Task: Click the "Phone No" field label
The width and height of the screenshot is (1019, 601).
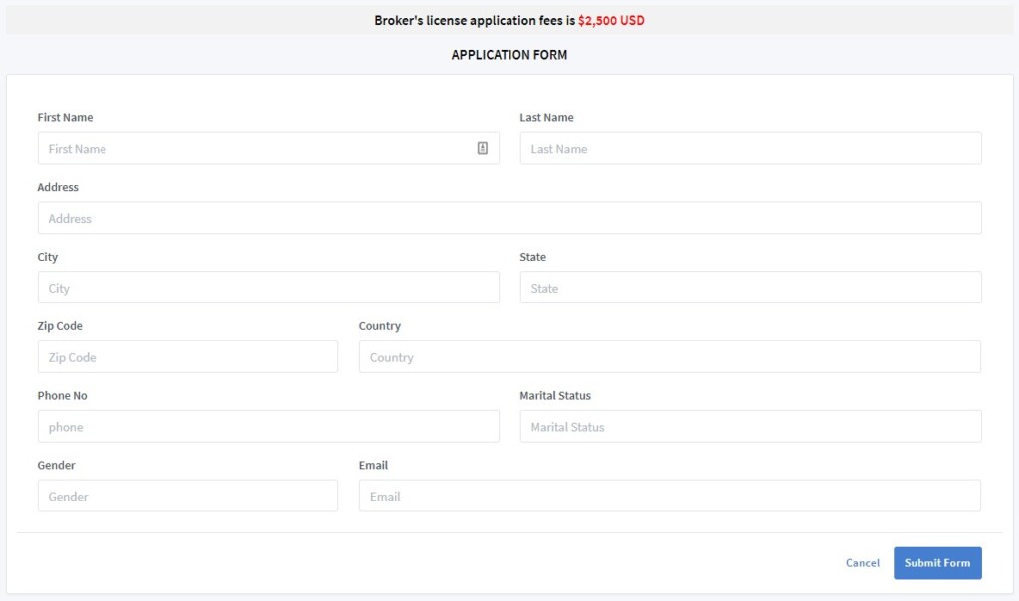Action: coord(62,396)
